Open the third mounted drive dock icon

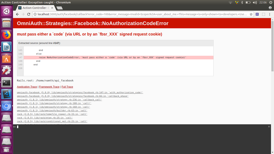(x=6, y=141)
